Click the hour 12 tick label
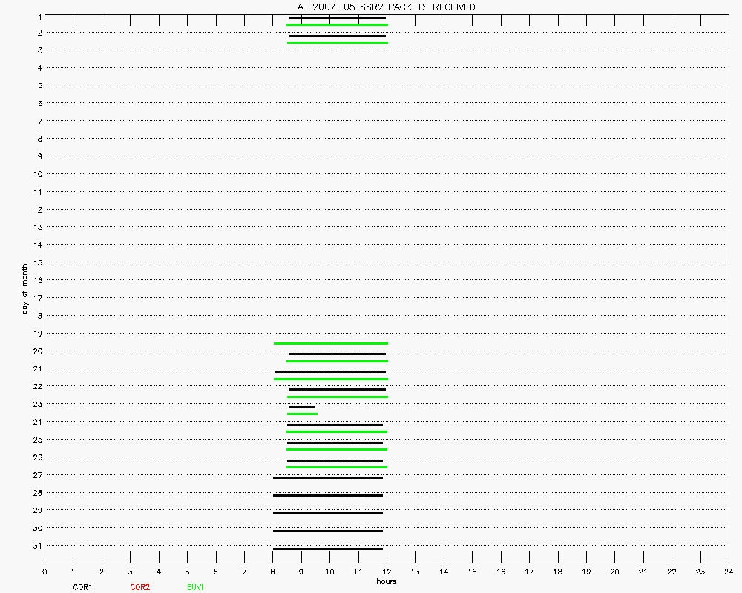 pyautogui.click(x=387, y=572)
